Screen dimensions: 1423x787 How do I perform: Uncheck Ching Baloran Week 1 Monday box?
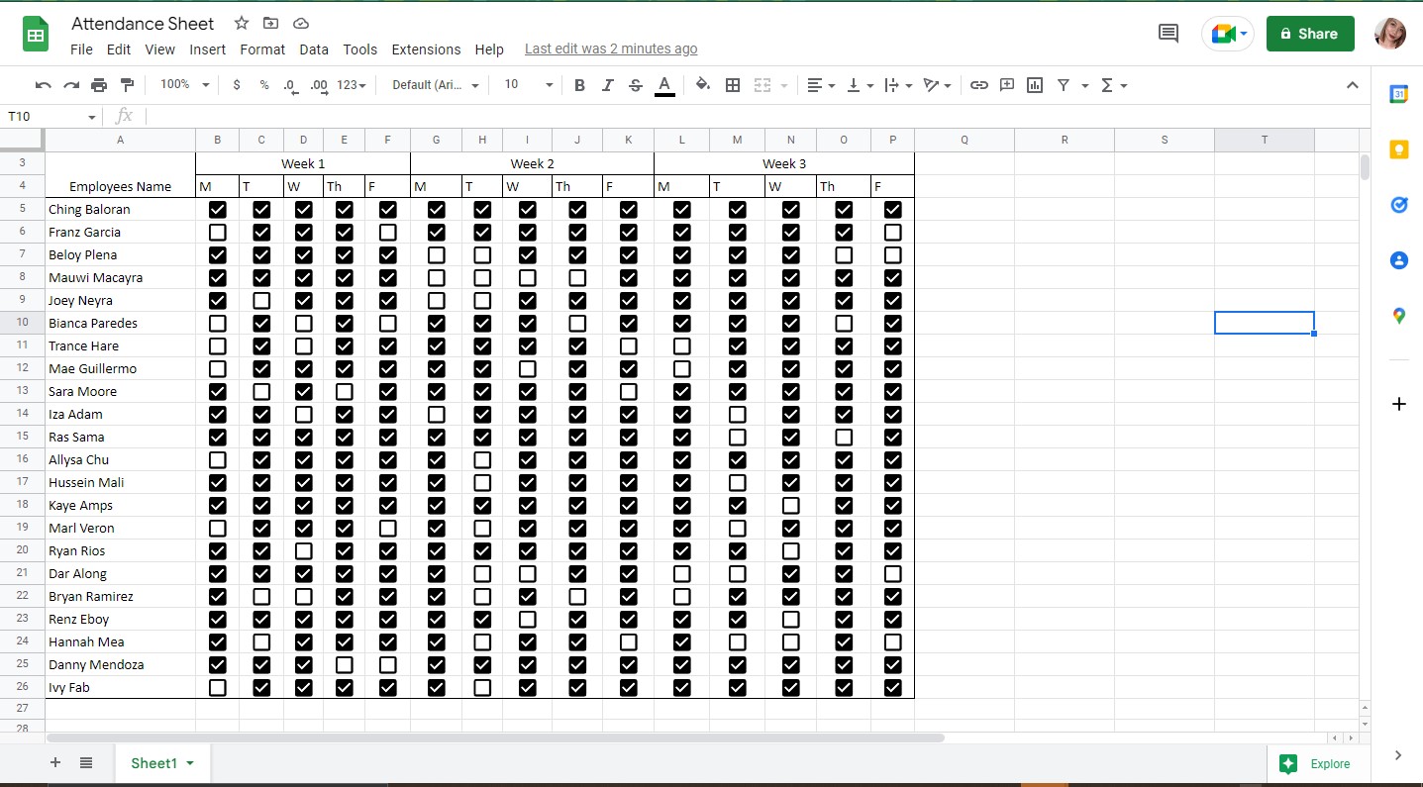pyautogui.click(x=218, y=210)
